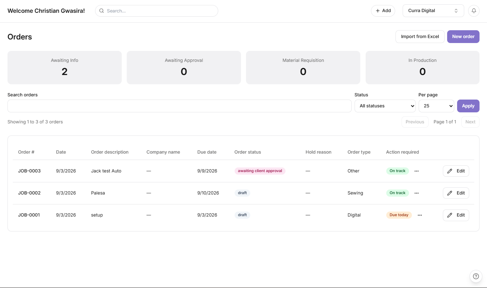Edit order JOB-0003

456,171
